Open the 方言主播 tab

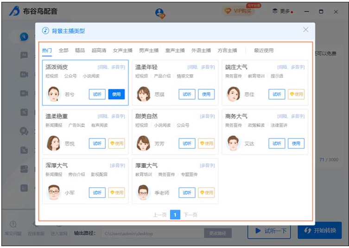[227, 51]
